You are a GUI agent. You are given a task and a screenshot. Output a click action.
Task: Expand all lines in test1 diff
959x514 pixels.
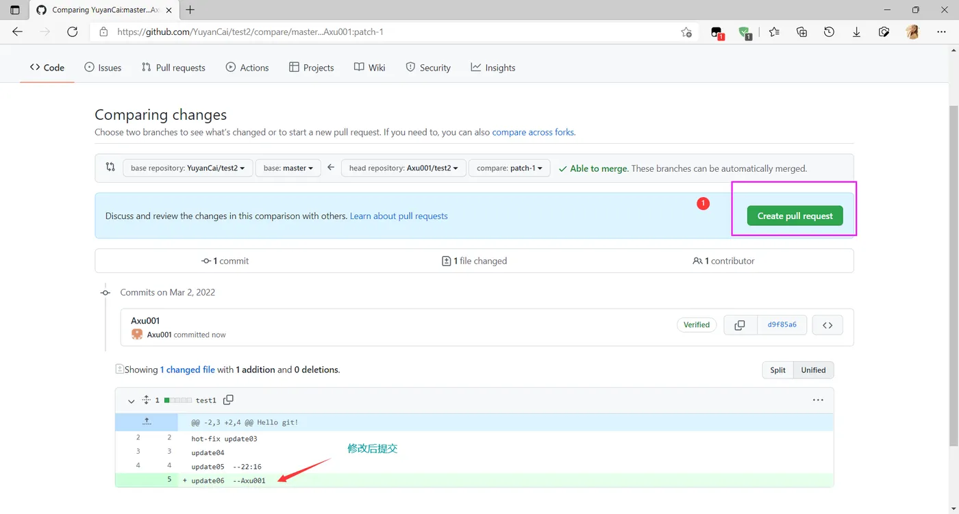pos(146,400)
